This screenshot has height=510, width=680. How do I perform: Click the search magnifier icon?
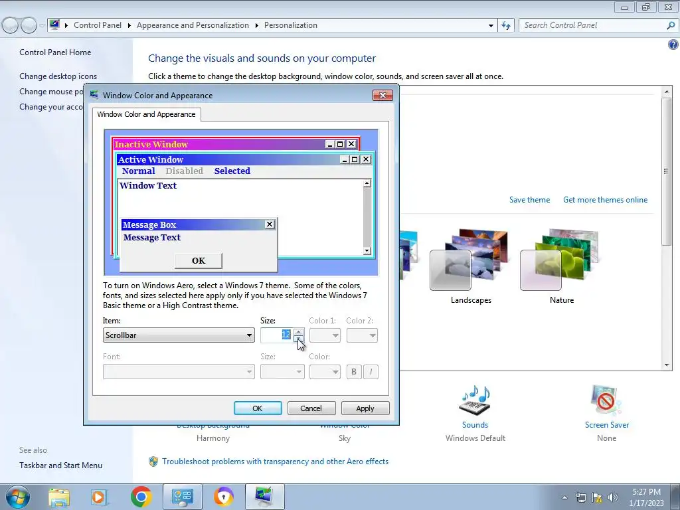[671, 25]
